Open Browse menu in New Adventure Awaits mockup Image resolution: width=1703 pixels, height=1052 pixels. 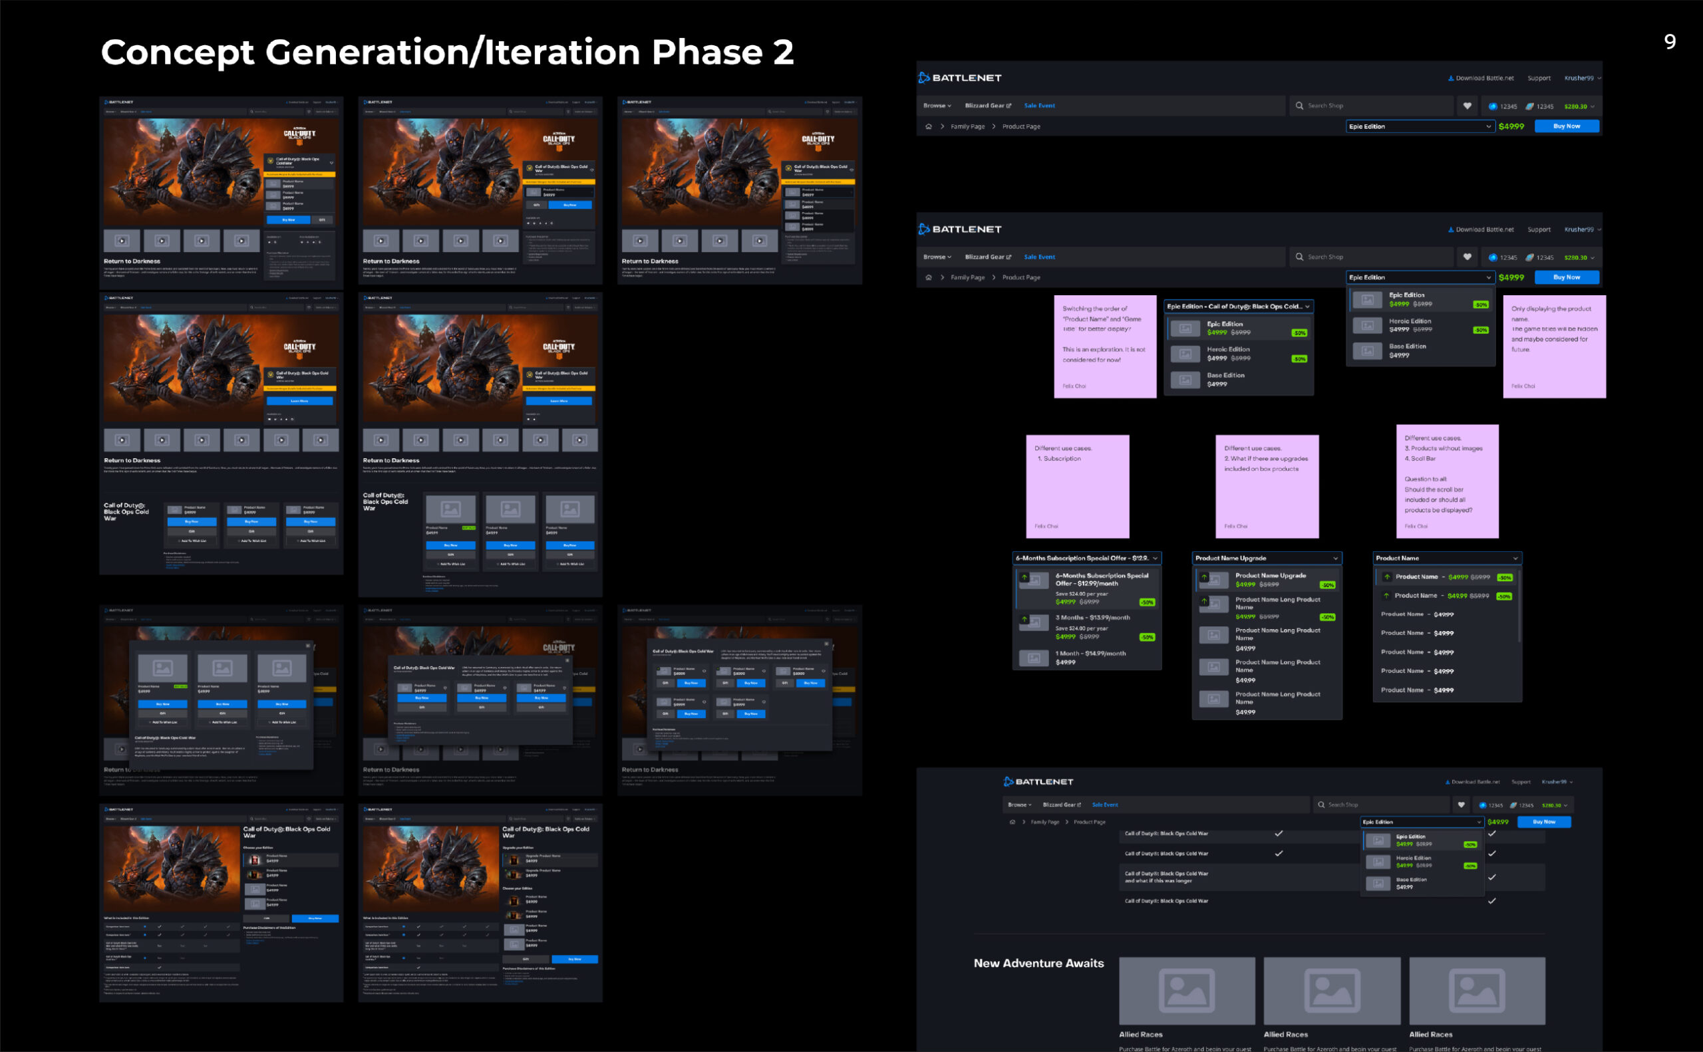1020,805
